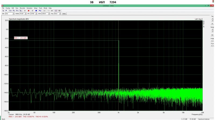This screenshot has width=215, height=120.
Task: Click the Fit button in right panel
Action: (212, 24)
